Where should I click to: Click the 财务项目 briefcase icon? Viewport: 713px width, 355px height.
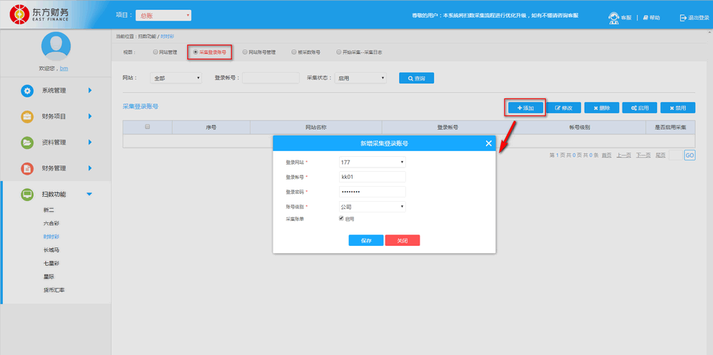coord(27,116)
